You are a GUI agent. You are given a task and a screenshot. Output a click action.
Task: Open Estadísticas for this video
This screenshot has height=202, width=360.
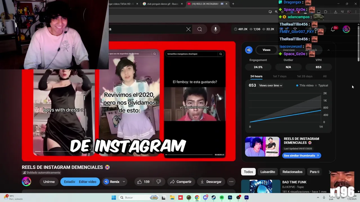coord(69,182)
